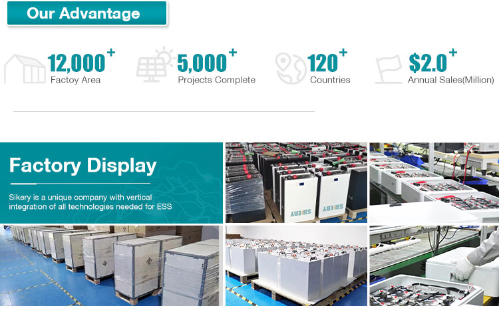Click the 120+ figure
This screenshot has width=499, height=334.
tap(327, 61)
